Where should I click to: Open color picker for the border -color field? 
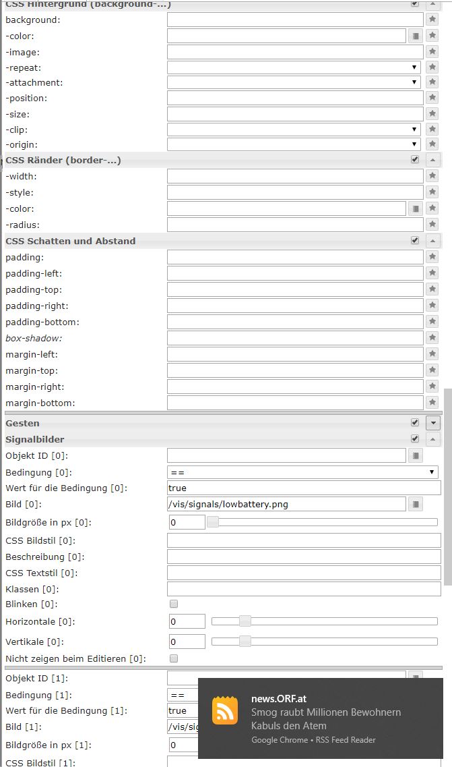pos(416,208)
